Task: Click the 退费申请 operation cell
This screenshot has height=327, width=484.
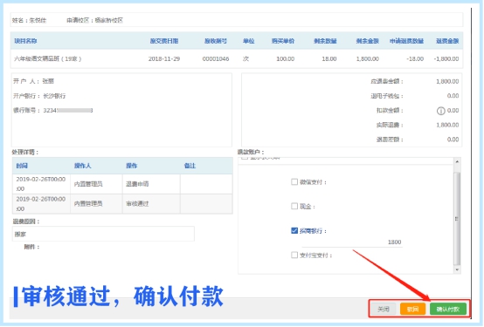Action: 137,184
